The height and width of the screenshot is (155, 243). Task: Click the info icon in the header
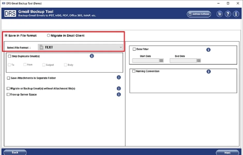tap(236, 14)
